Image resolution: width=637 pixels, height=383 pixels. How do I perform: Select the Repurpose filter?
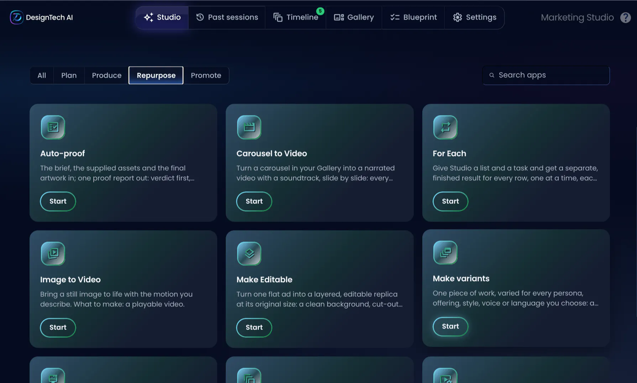point(156,76)
